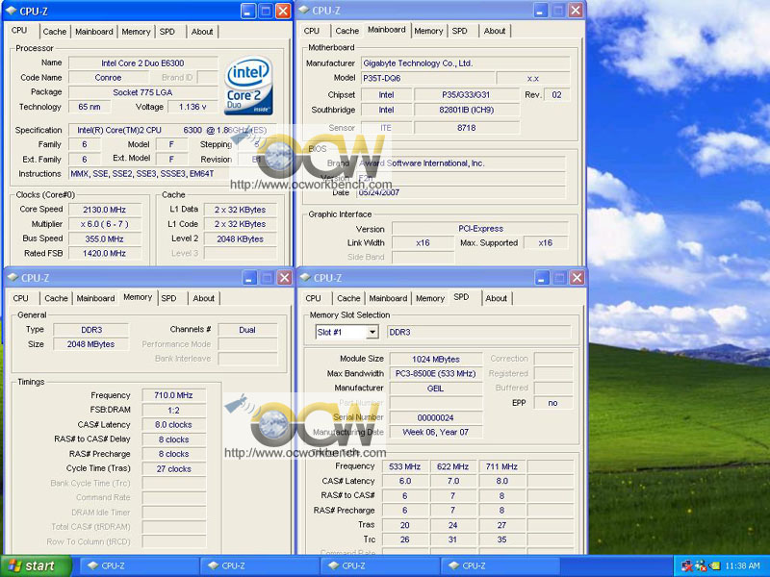
Task: Select the Memory tab in Memory Timings window
Action: pos(138,297)
